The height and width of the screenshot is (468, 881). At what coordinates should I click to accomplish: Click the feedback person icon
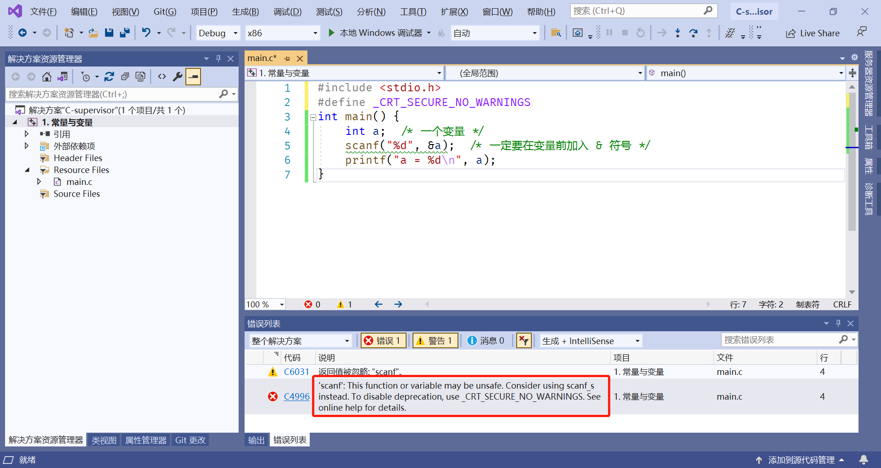coord(861,32)
